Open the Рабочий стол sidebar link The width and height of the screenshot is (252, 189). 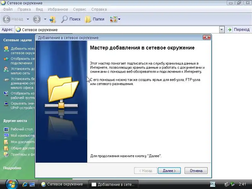coord(21,129)
